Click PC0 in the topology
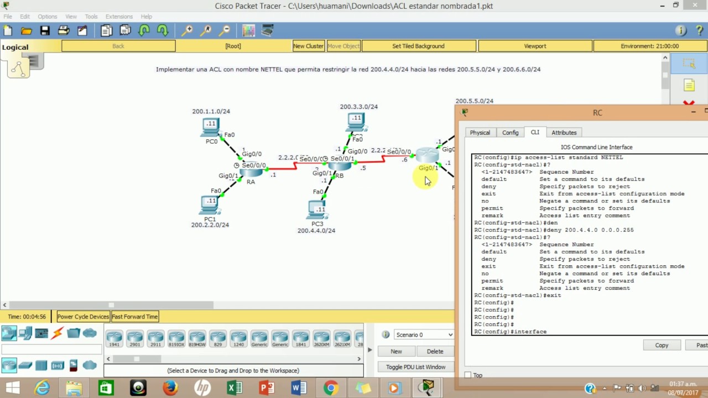 tap(211, 128)
